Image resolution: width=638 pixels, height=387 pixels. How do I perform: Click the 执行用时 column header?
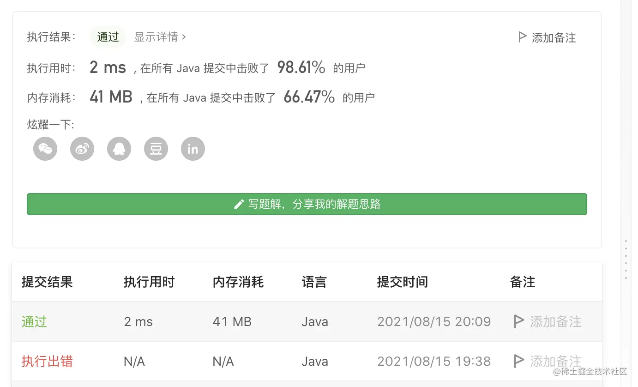pos(149,282)
